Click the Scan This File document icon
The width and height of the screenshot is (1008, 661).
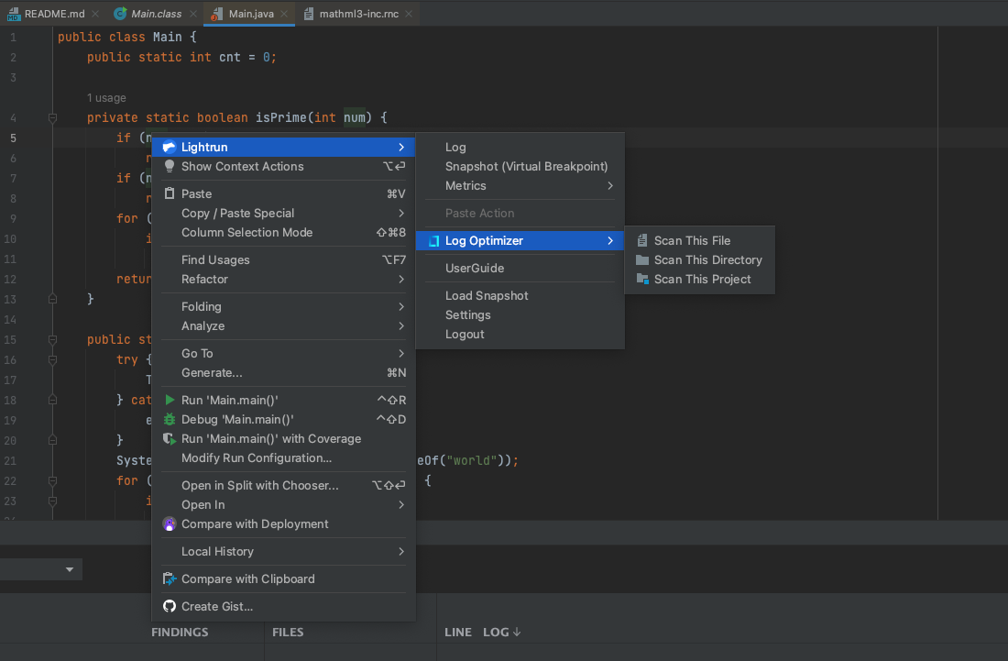pyautogui.click(x=642, y=241)
